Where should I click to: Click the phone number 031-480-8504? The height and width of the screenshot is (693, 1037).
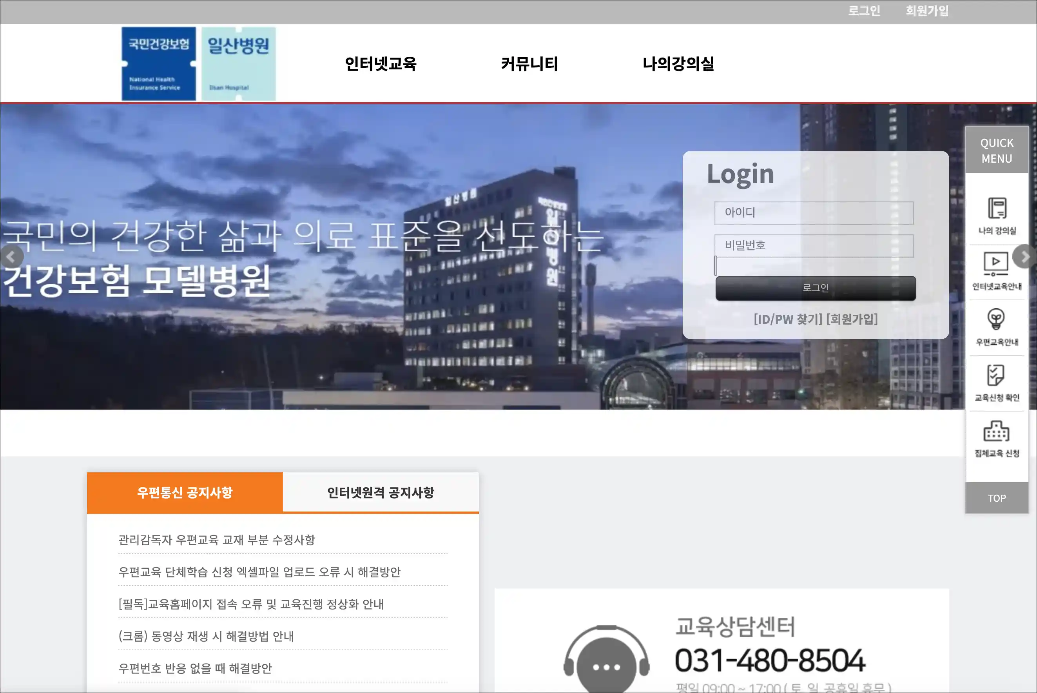770,660
